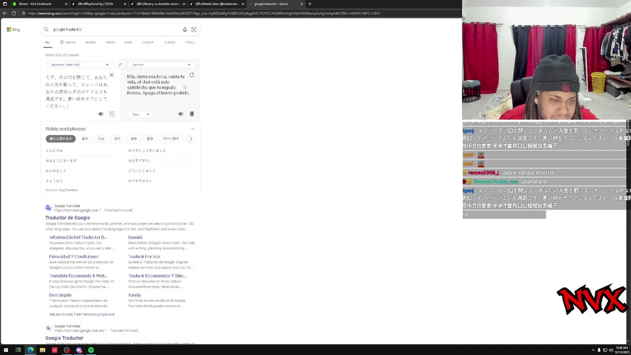Screen dimensions: 631x355
Task: Open Microsoft Edge from the taskbar
Action: [31, 350]
